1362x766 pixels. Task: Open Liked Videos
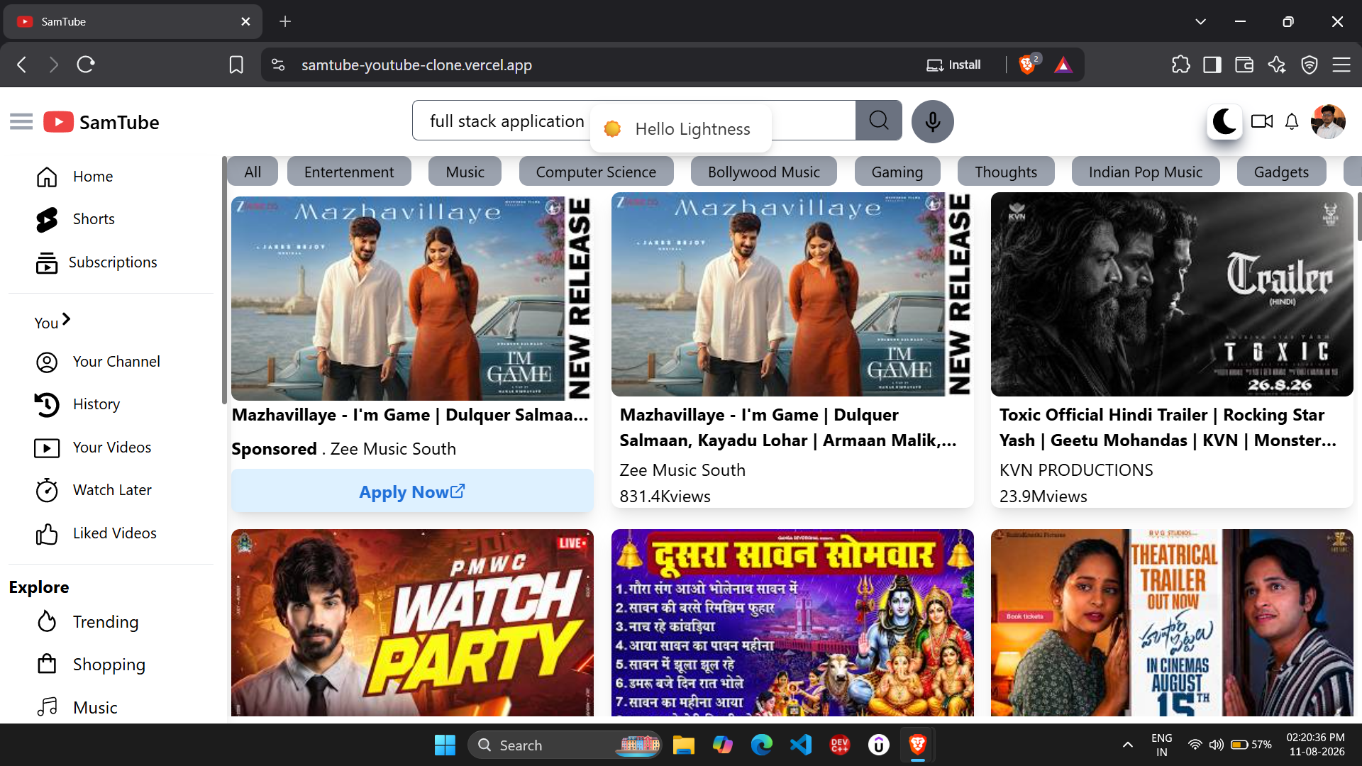point(96,533)
